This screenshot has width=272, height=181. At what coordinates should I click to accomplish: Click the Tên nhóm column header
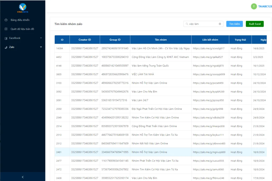coord(161,40)
